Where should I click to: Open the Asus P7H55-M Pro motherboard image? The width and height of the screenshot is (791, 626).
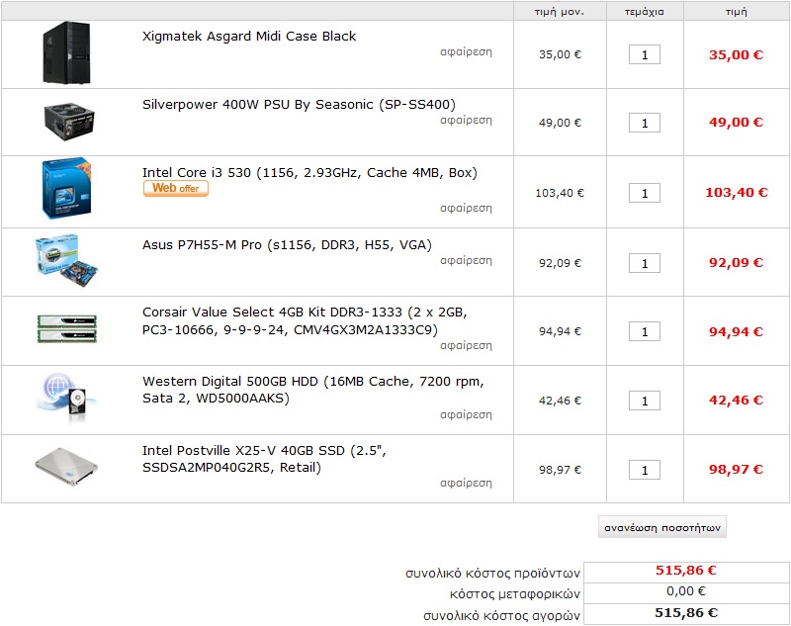[x=66, y=261]
